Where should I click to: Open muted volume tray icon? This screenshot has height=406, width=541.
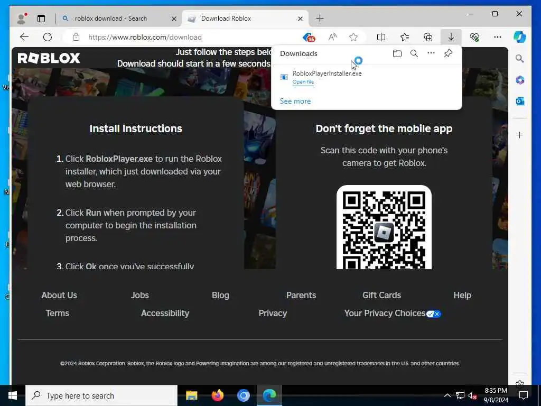[472, 396]
